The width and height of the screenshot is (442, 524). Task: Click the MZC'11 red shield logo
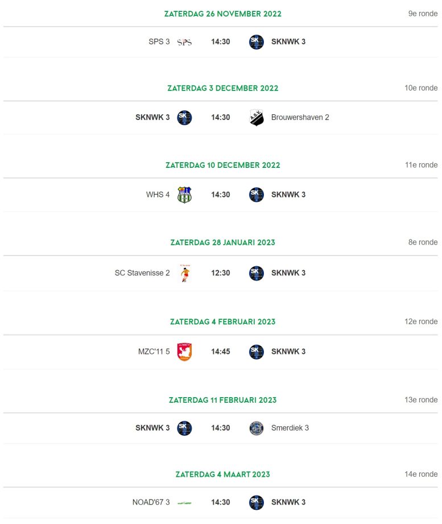pos(184,352)
